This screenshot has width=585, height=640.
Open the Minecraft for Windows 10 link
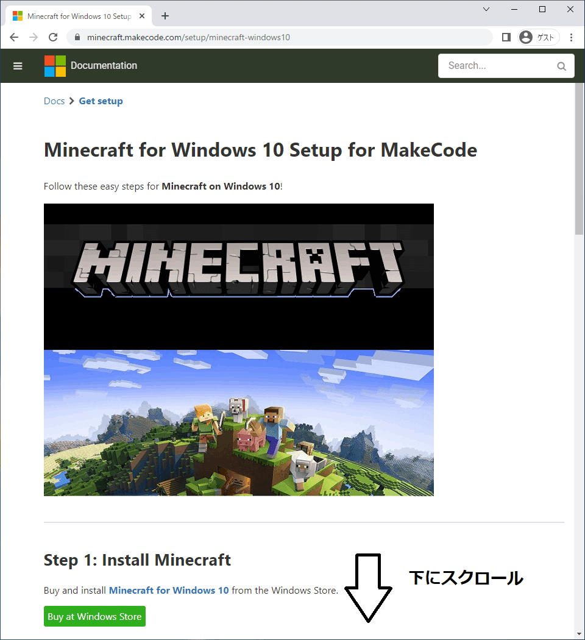(x=169, y=590)
